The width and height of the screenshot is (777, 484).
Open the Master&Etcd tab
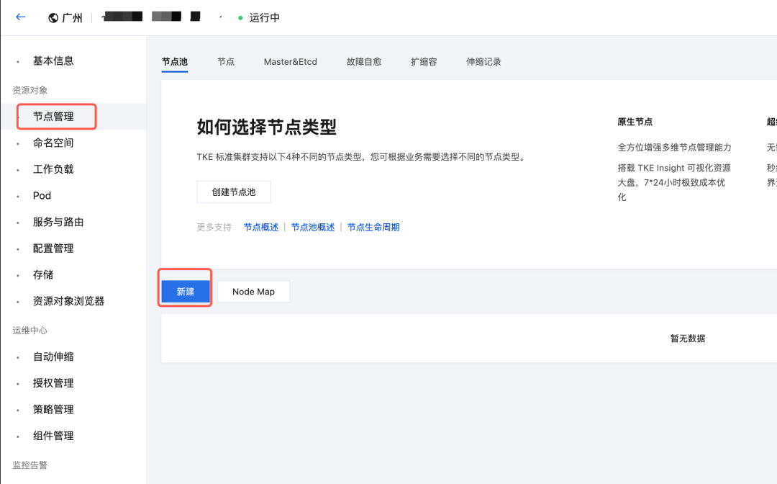coord(290,62)
